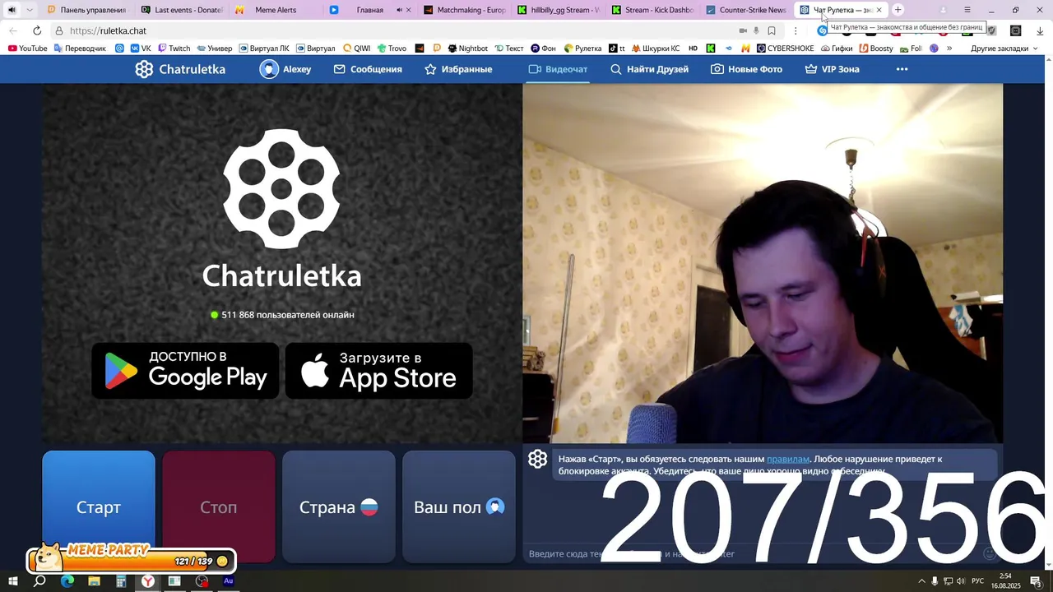Open Универ bookmark

click(214, 49)
